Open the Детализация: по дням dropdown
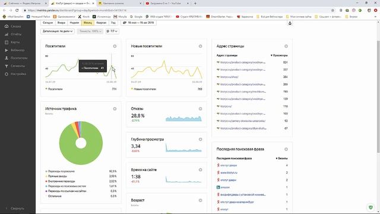 click(58, 32)
